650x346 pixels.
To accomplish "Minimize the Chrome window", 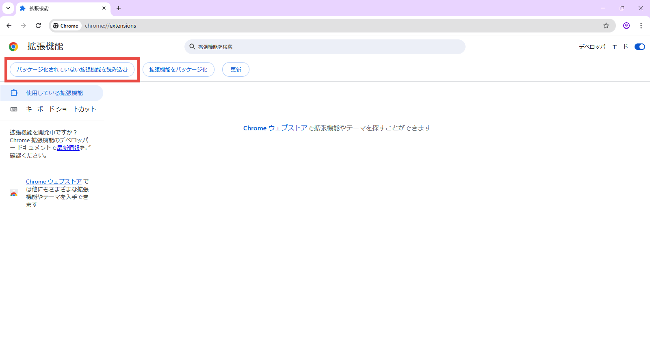I will tap(603, 8).
